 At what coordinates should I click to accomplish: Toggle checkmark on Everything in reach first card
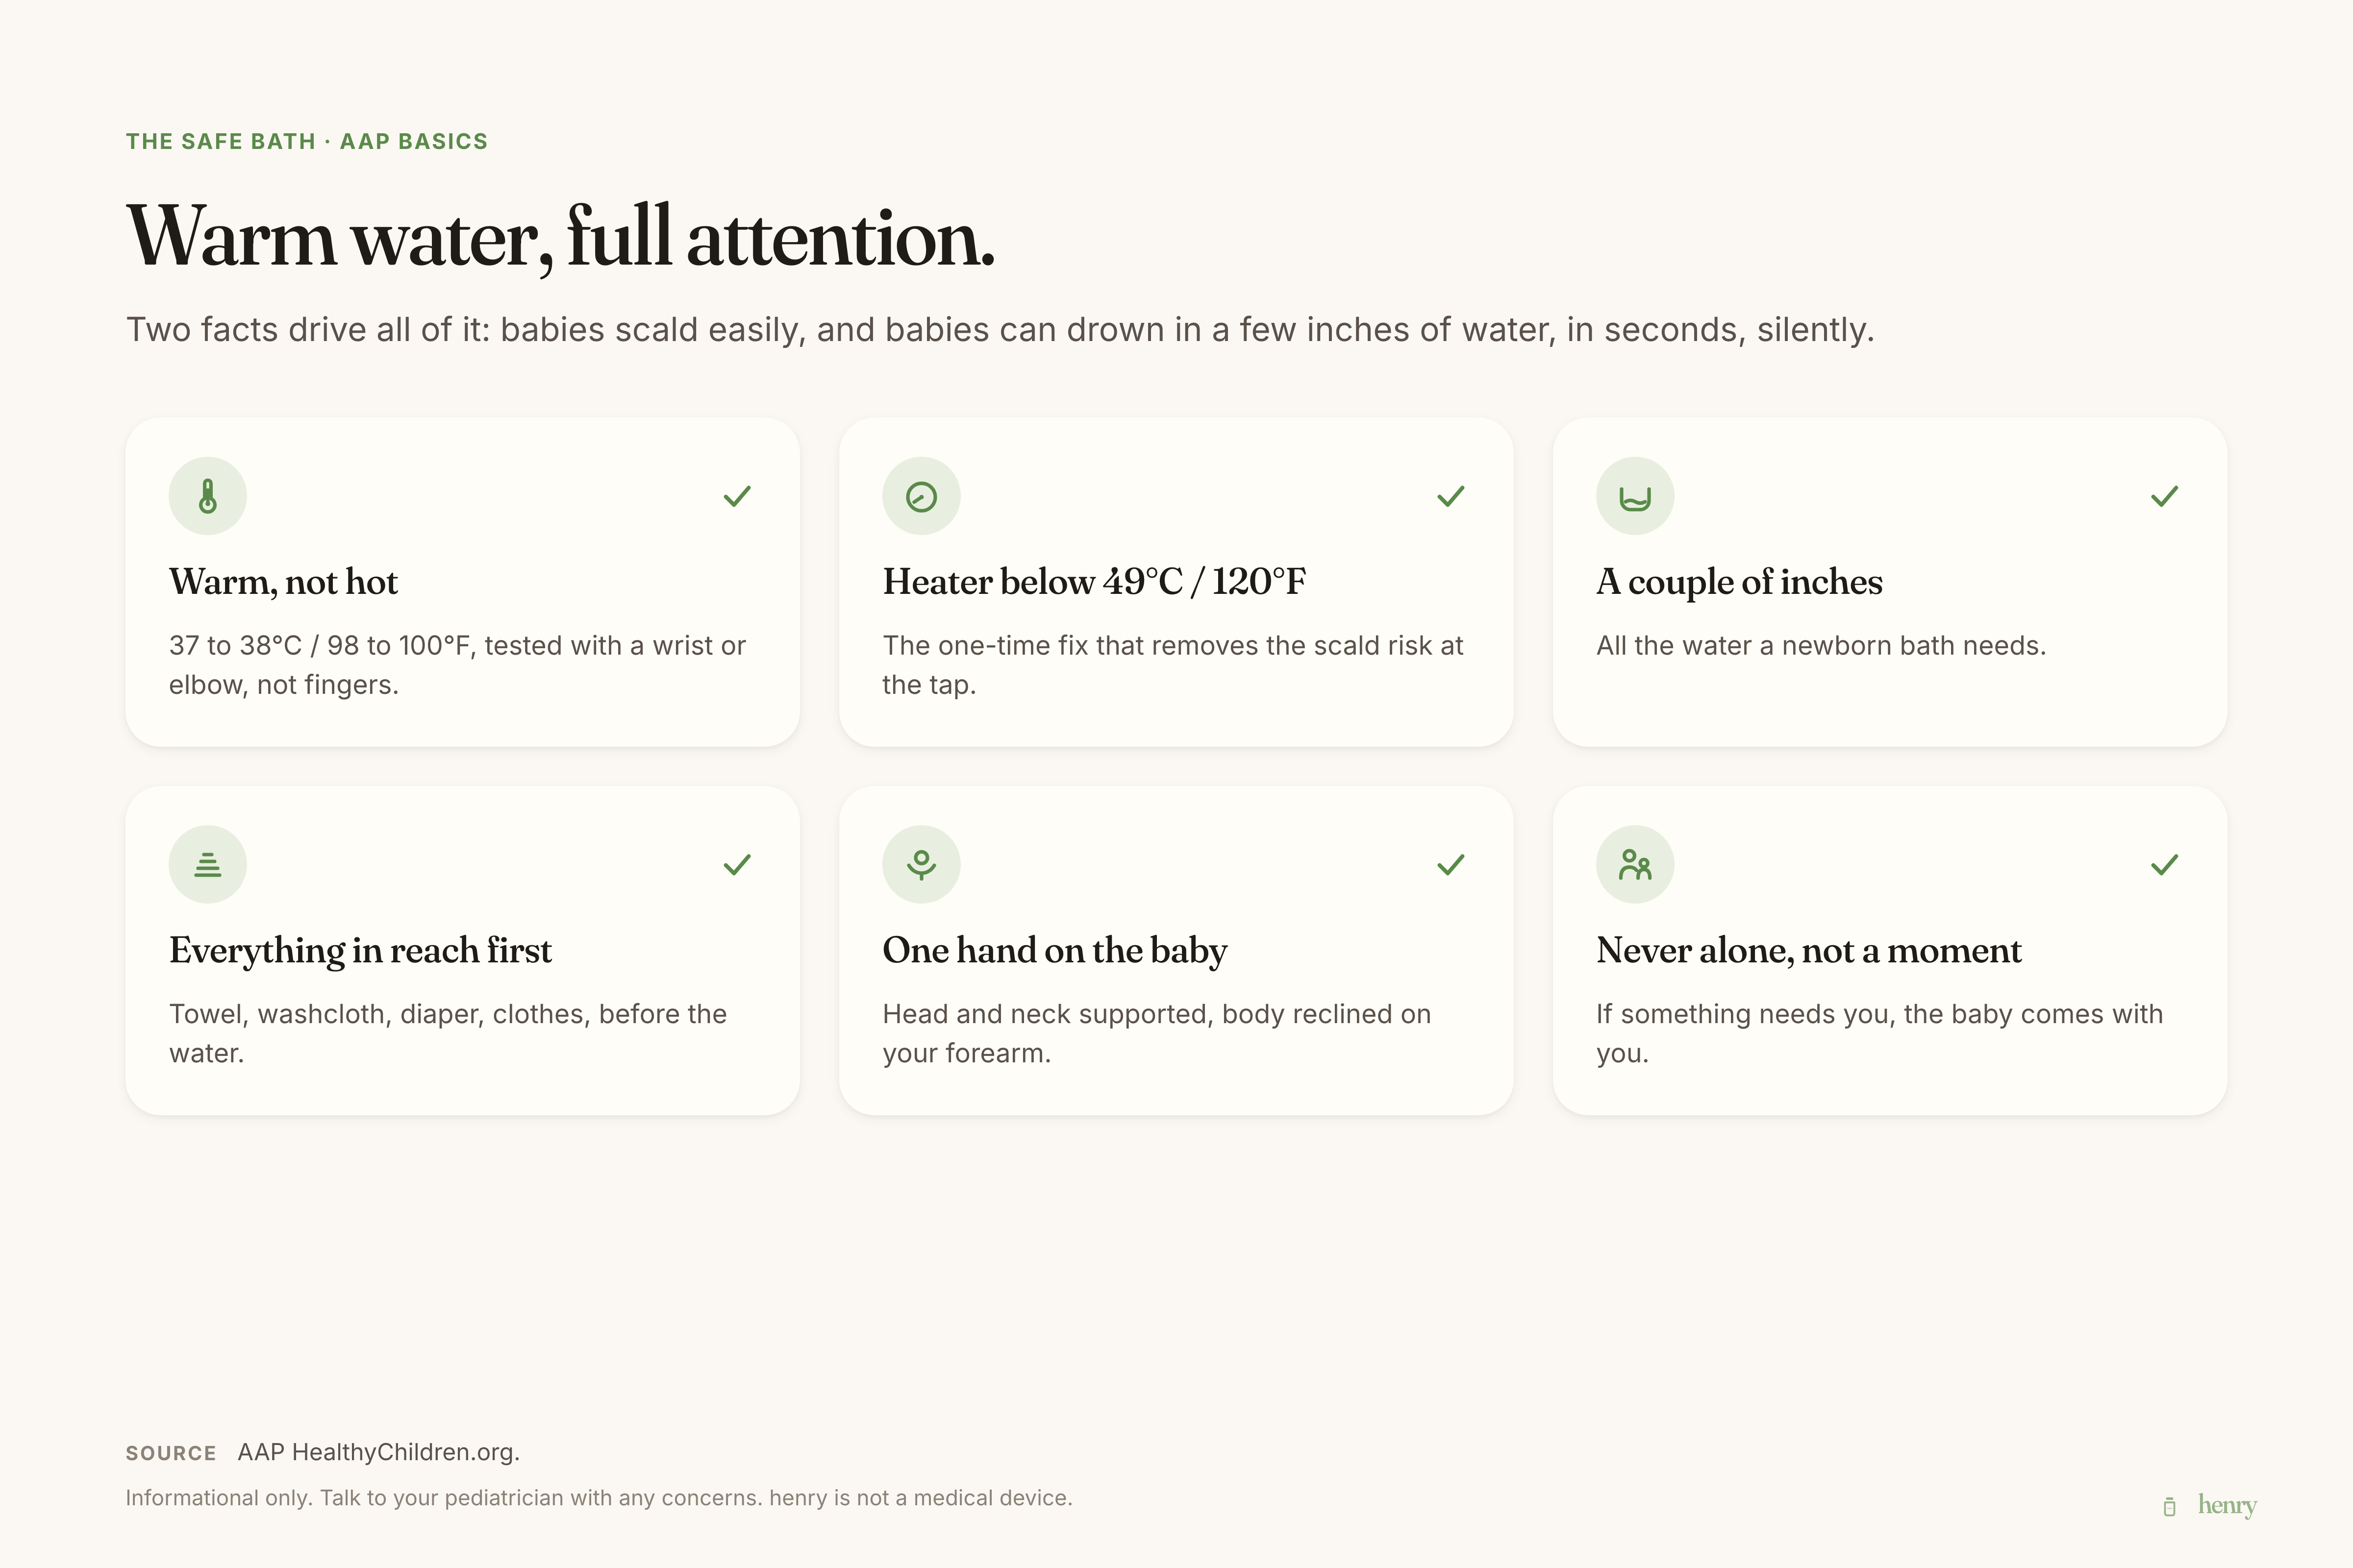pos(737,864)
